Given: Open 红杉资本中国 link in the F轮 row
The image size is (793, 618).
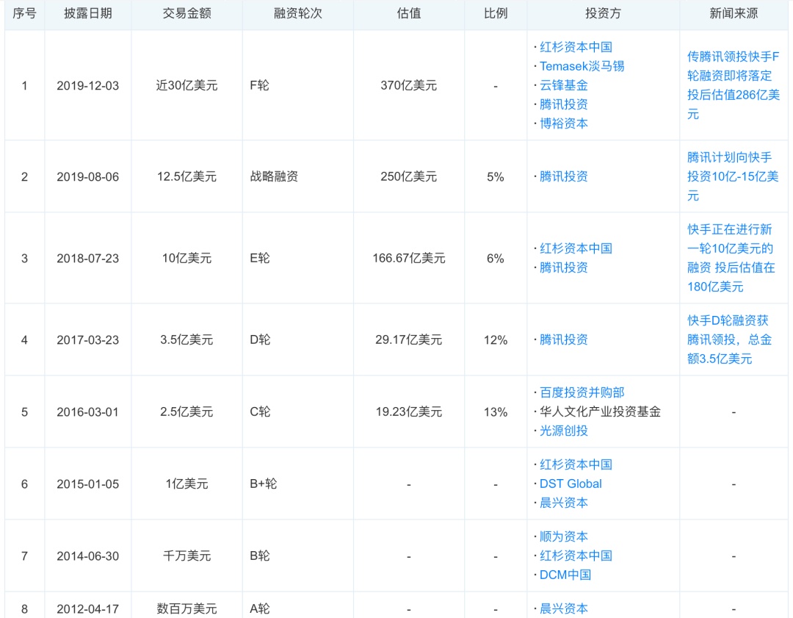Looking at the screenshot, I should (576, 47).
